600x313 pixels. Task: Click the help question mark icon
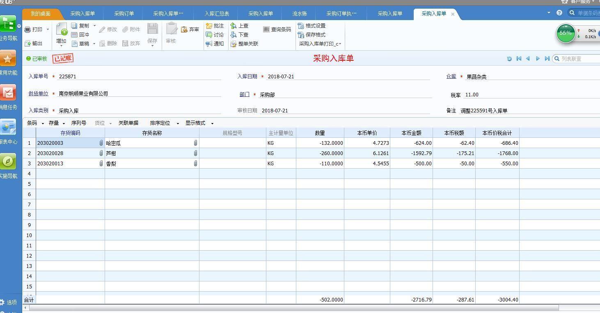click(x=559, y=13)
